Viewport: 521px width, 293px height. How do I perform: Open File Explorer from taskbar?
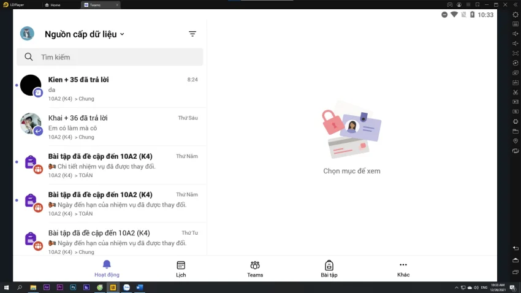pyautogui.click(x=33, y=287)
